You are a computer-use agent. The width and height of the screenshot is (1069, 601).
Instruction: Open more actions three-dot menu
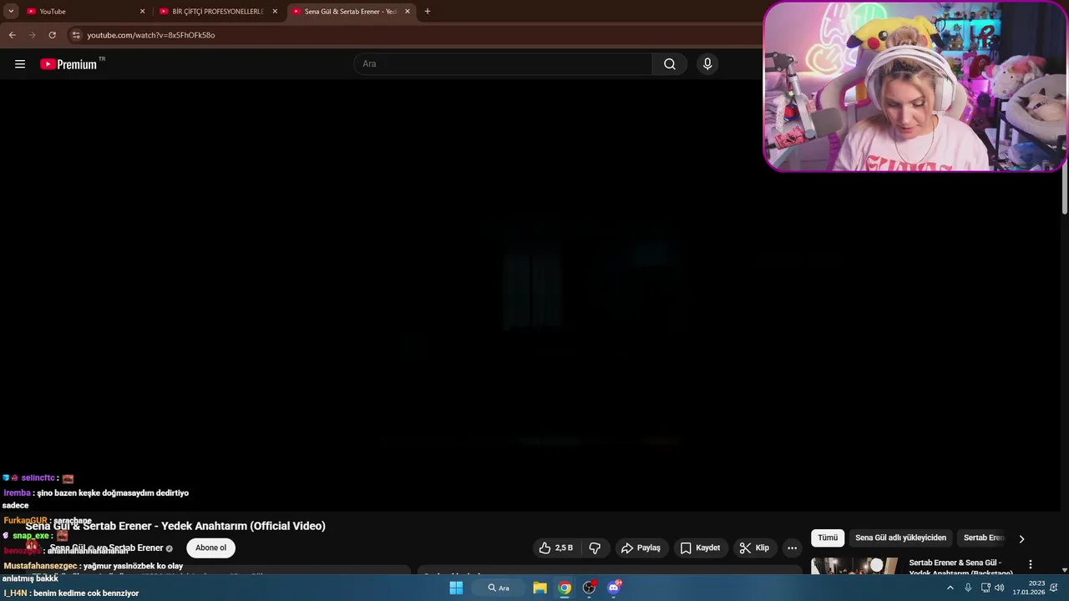792,548
